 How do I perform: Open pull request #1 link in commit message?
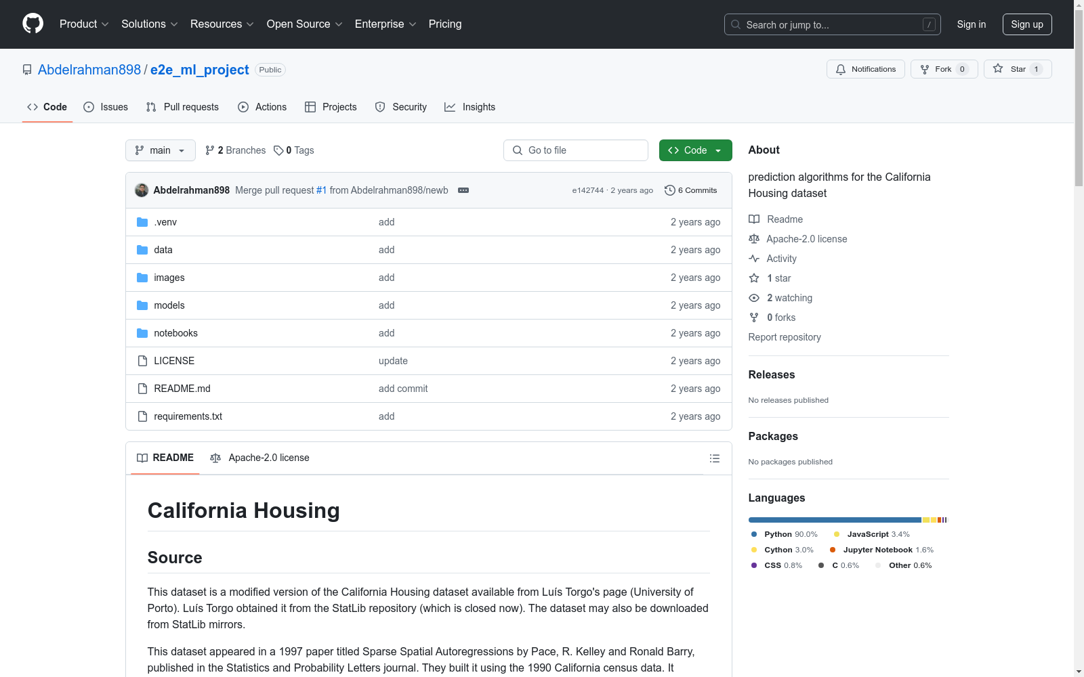coord(322,190)
